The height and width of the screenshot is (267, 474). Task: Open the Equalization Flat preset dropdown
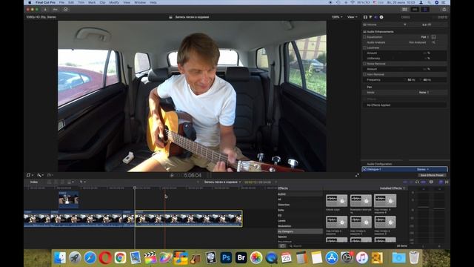[424, 37]
